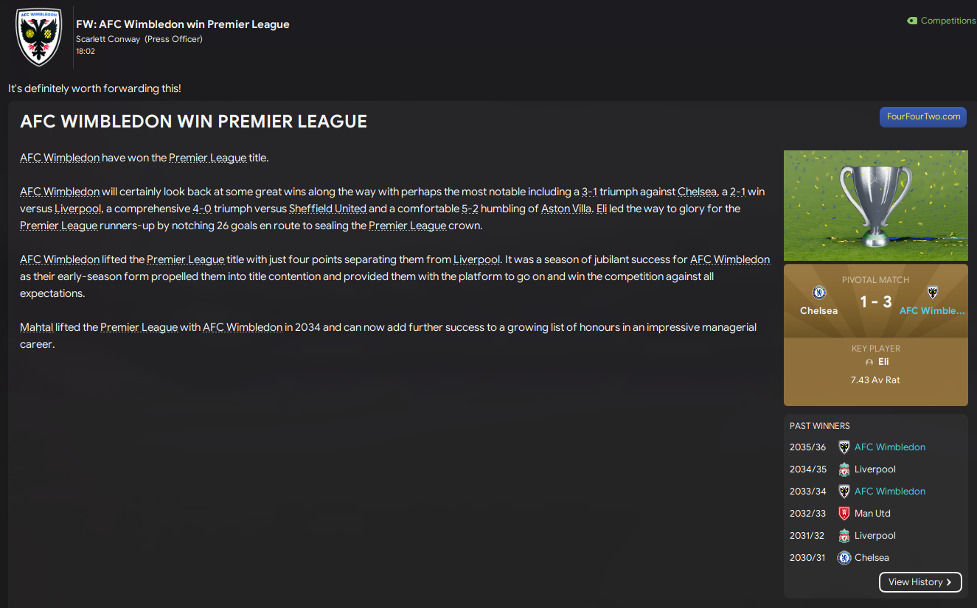977x608 pixels.
Task: Click the key player Eli person icon
Action: pyautogui.click(x=869, y=363)
